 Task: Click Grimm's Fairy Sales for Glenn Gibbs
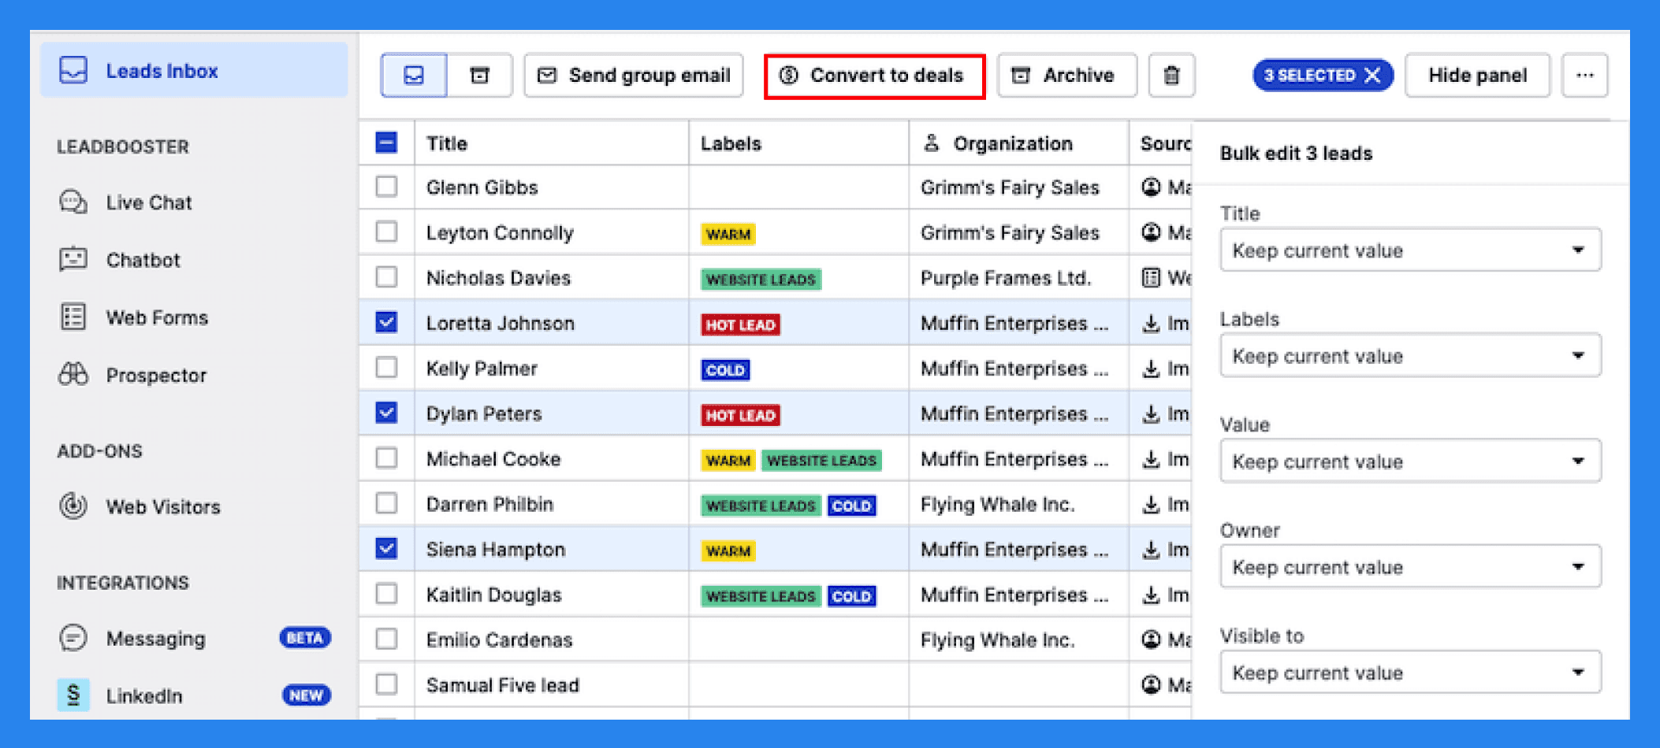click(1010, 187)
